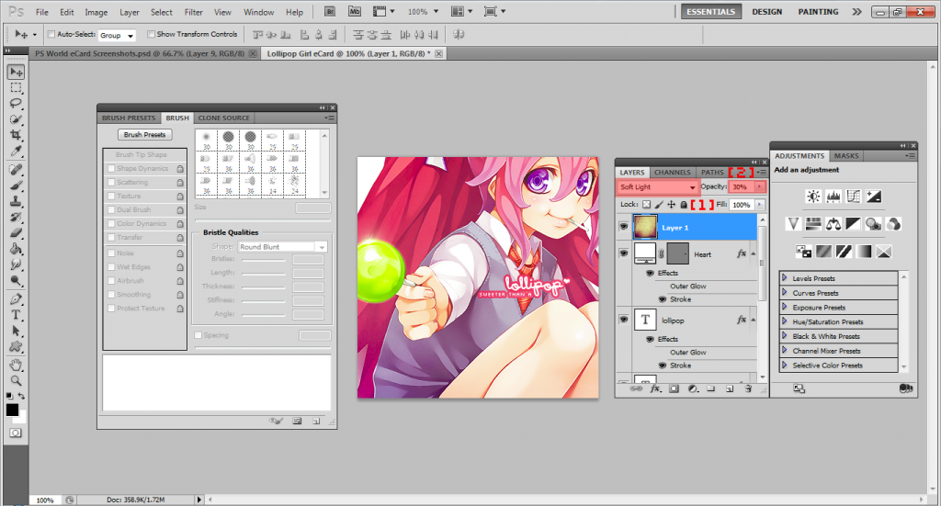The image size is (941, 506).
Task: Hide the Heart layer
Action: coord(624,253)
